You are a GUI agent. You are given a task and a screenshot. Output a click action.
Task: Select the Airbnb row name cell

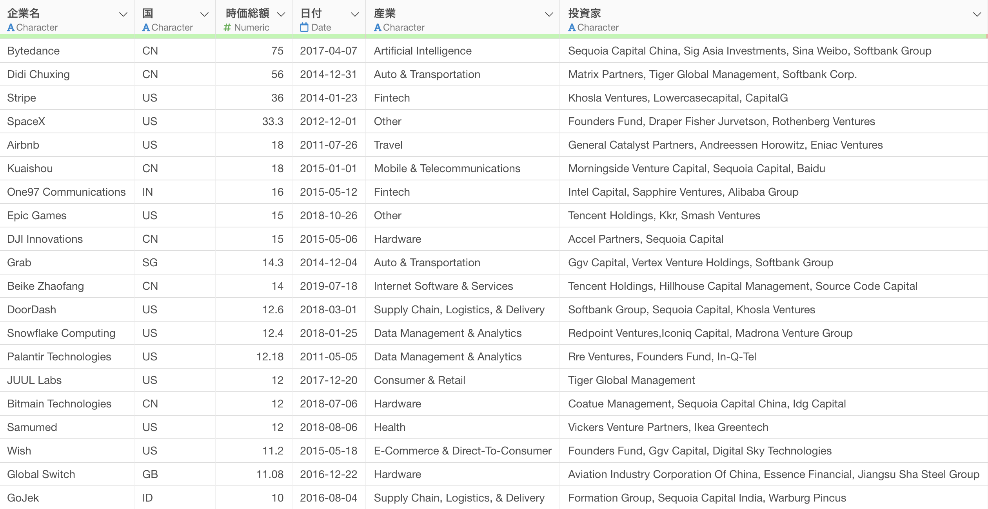point(67,145)
